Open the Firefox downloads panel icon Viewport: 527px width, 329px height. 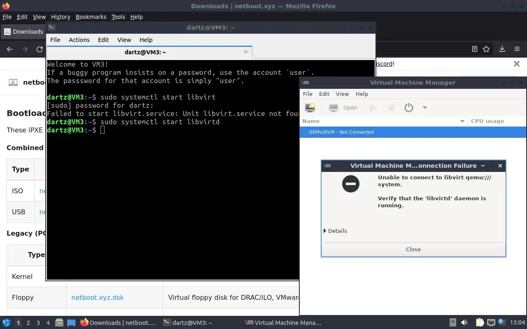502,49
